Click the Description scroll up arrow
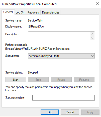This screenshot has width=101, height=117. point(92,34)
